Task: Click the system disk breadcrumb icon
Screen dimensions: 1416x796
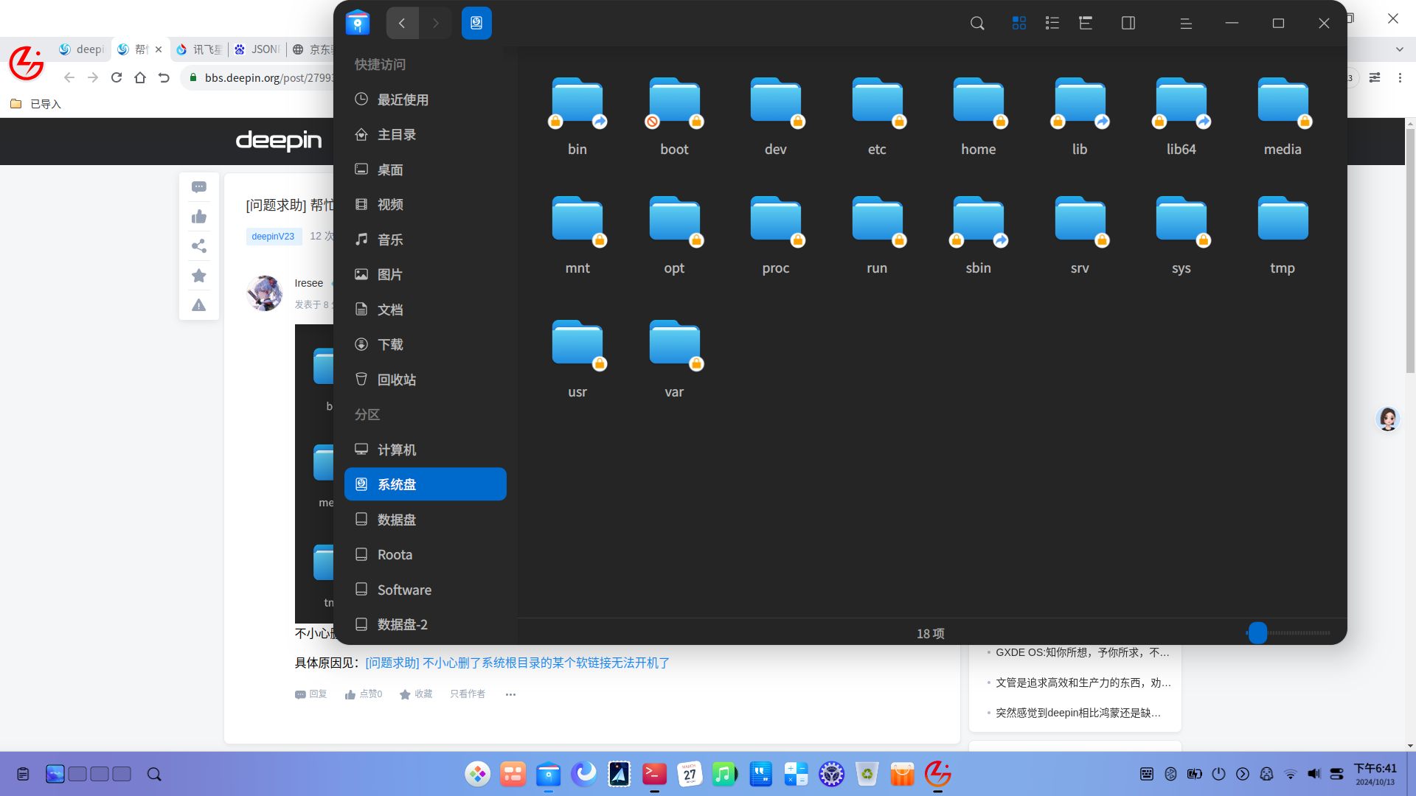Action: pyautogui.click(x=476, y=24)
